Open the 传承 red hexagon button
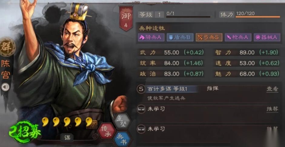This screenshot has width=285, height=147. click(x=106, y=131)
